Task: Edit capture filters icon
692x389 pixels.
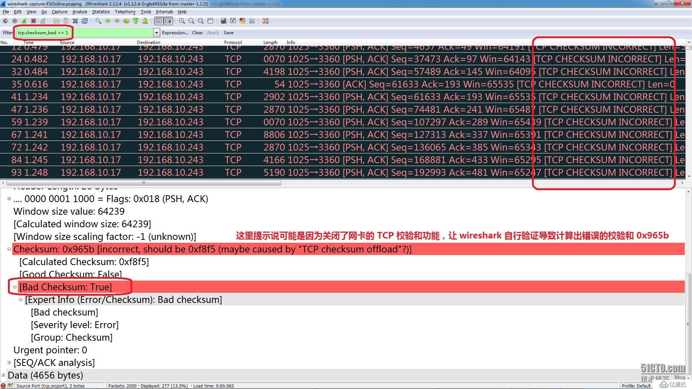Action: (x=223, y=21)
